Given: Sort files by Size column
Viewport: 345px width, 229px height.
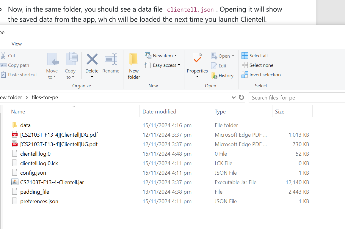Looking at the screenshot, I should point(280,112).
